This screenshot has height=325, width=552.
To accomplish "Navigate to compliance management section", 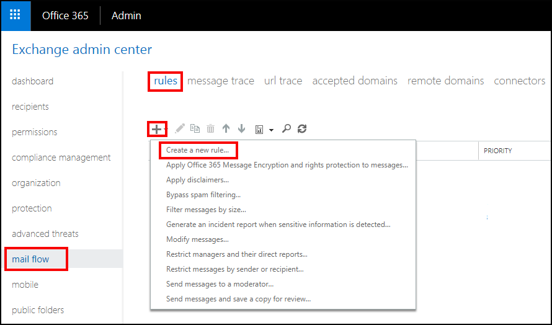I will (61, 158).
